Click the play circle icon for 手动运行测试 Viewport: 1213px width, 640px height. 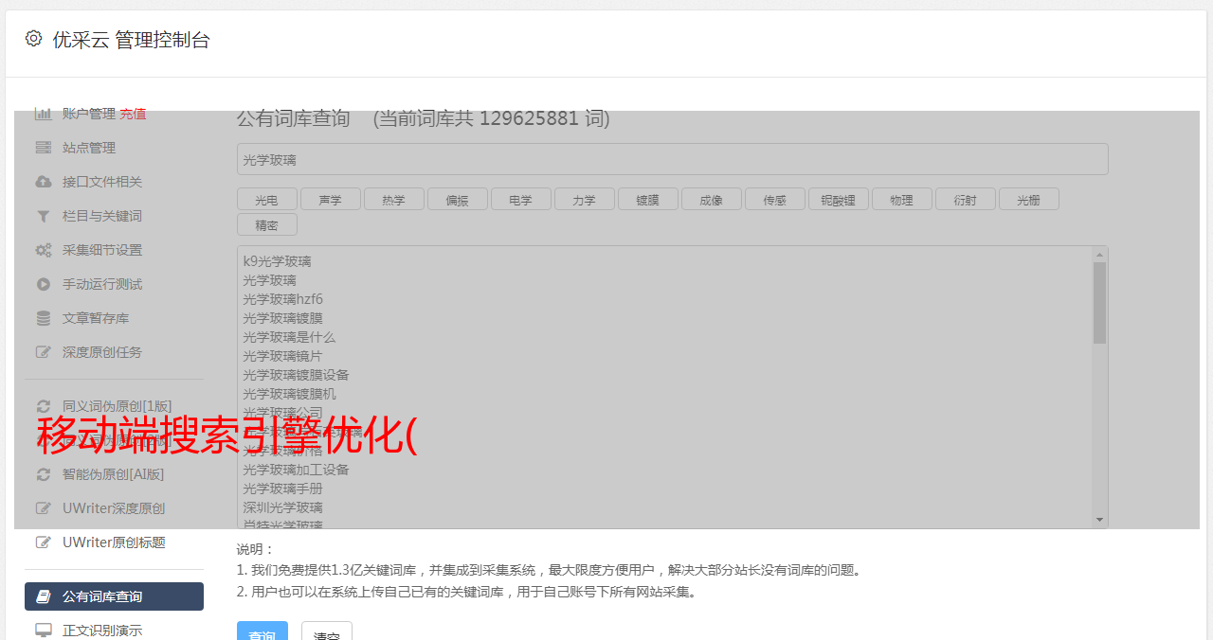44,284
